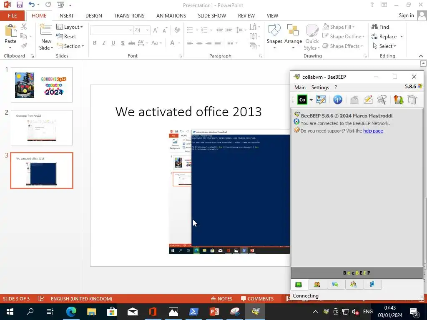427x320 pixels.
Task: Click BeeBEEP grayed printer-like toolbar icon
Action: point(354,100)
